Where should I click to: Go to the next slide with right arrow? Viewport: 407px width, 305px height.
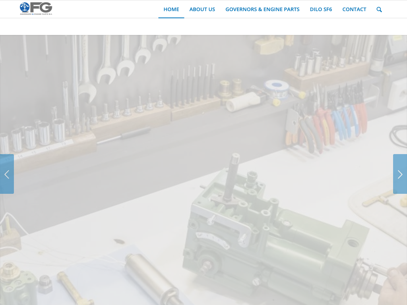400,174
